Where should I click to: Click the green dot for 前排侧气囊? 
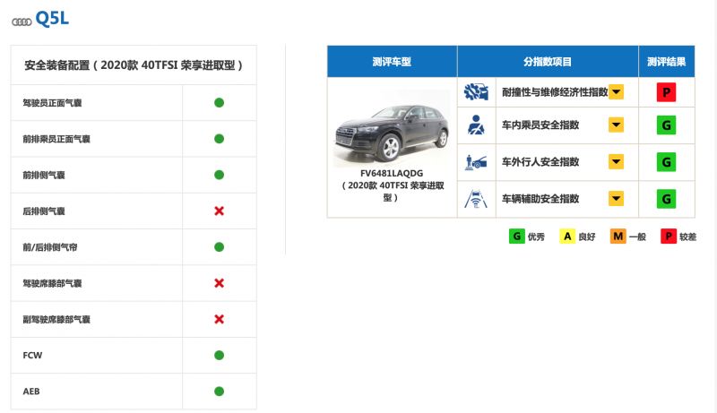click(x=219, y=175)
